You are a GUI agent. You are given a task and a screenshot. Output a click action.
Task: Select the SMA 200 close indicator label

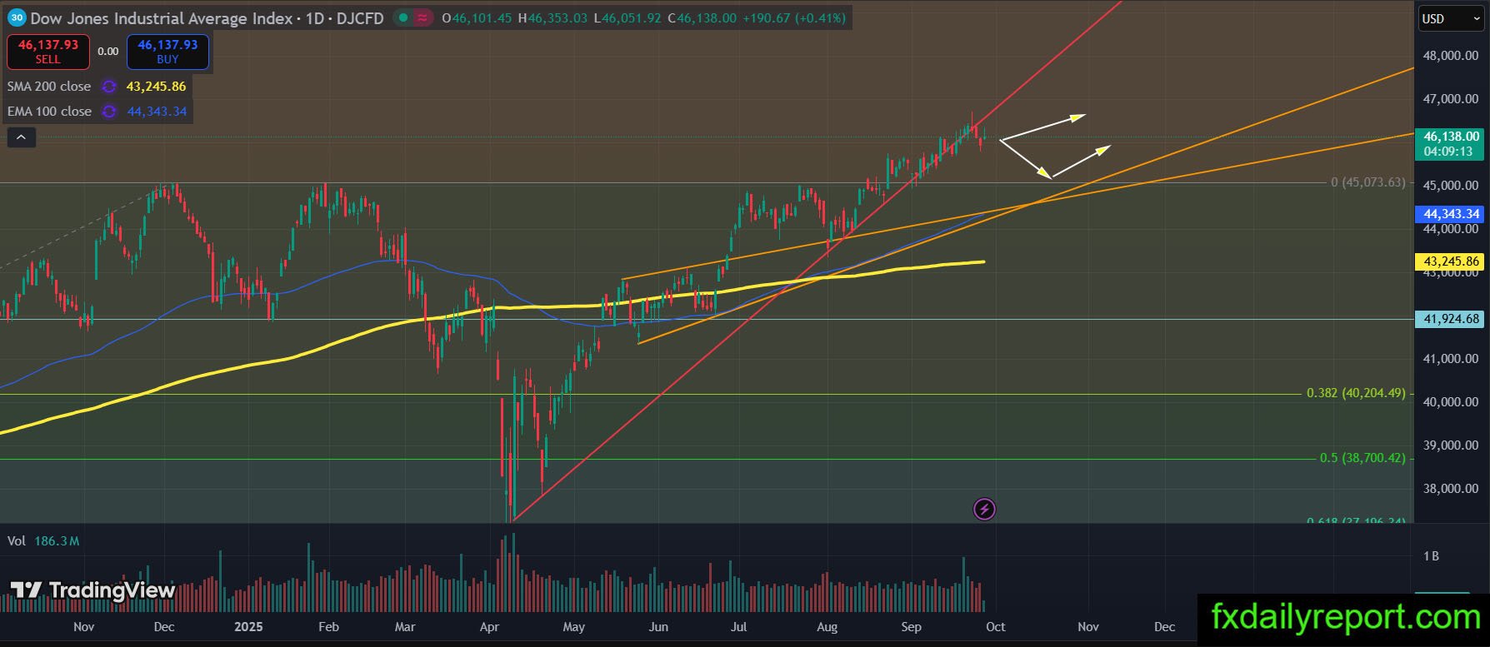click(49, 87)
